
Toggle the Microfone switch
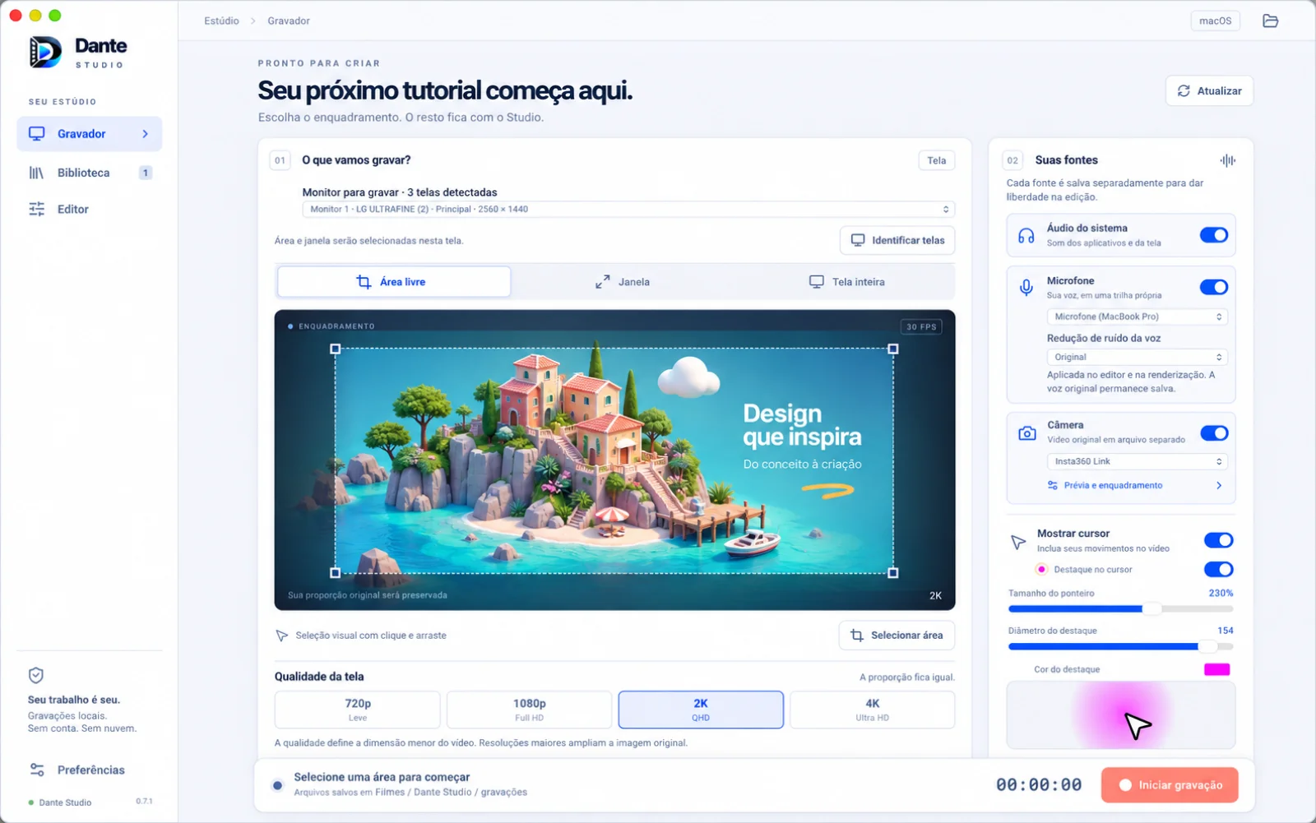(x=1213, y=287)
